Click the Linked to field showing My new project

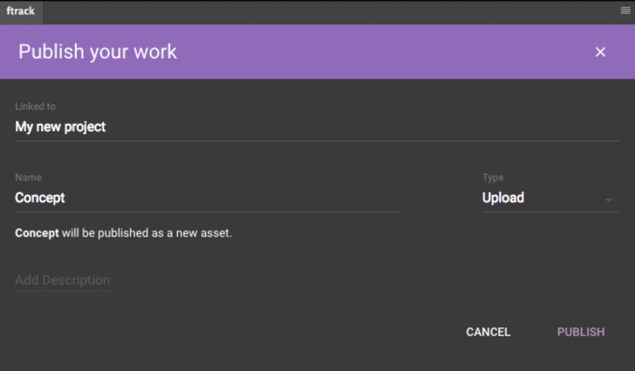[x=60, y=127]
